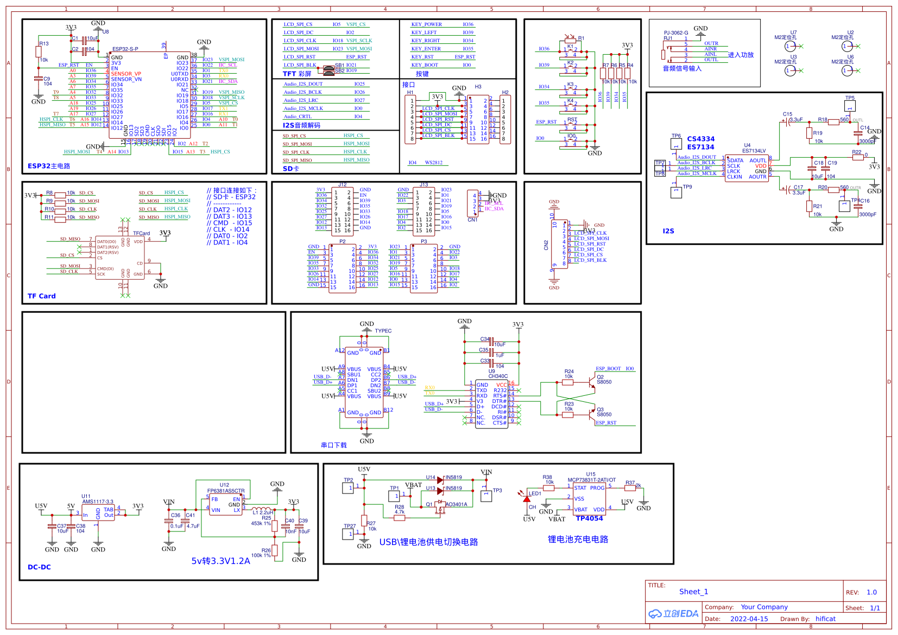Select header J12 label
Viewport: 898px width, 635px height.
342,185
